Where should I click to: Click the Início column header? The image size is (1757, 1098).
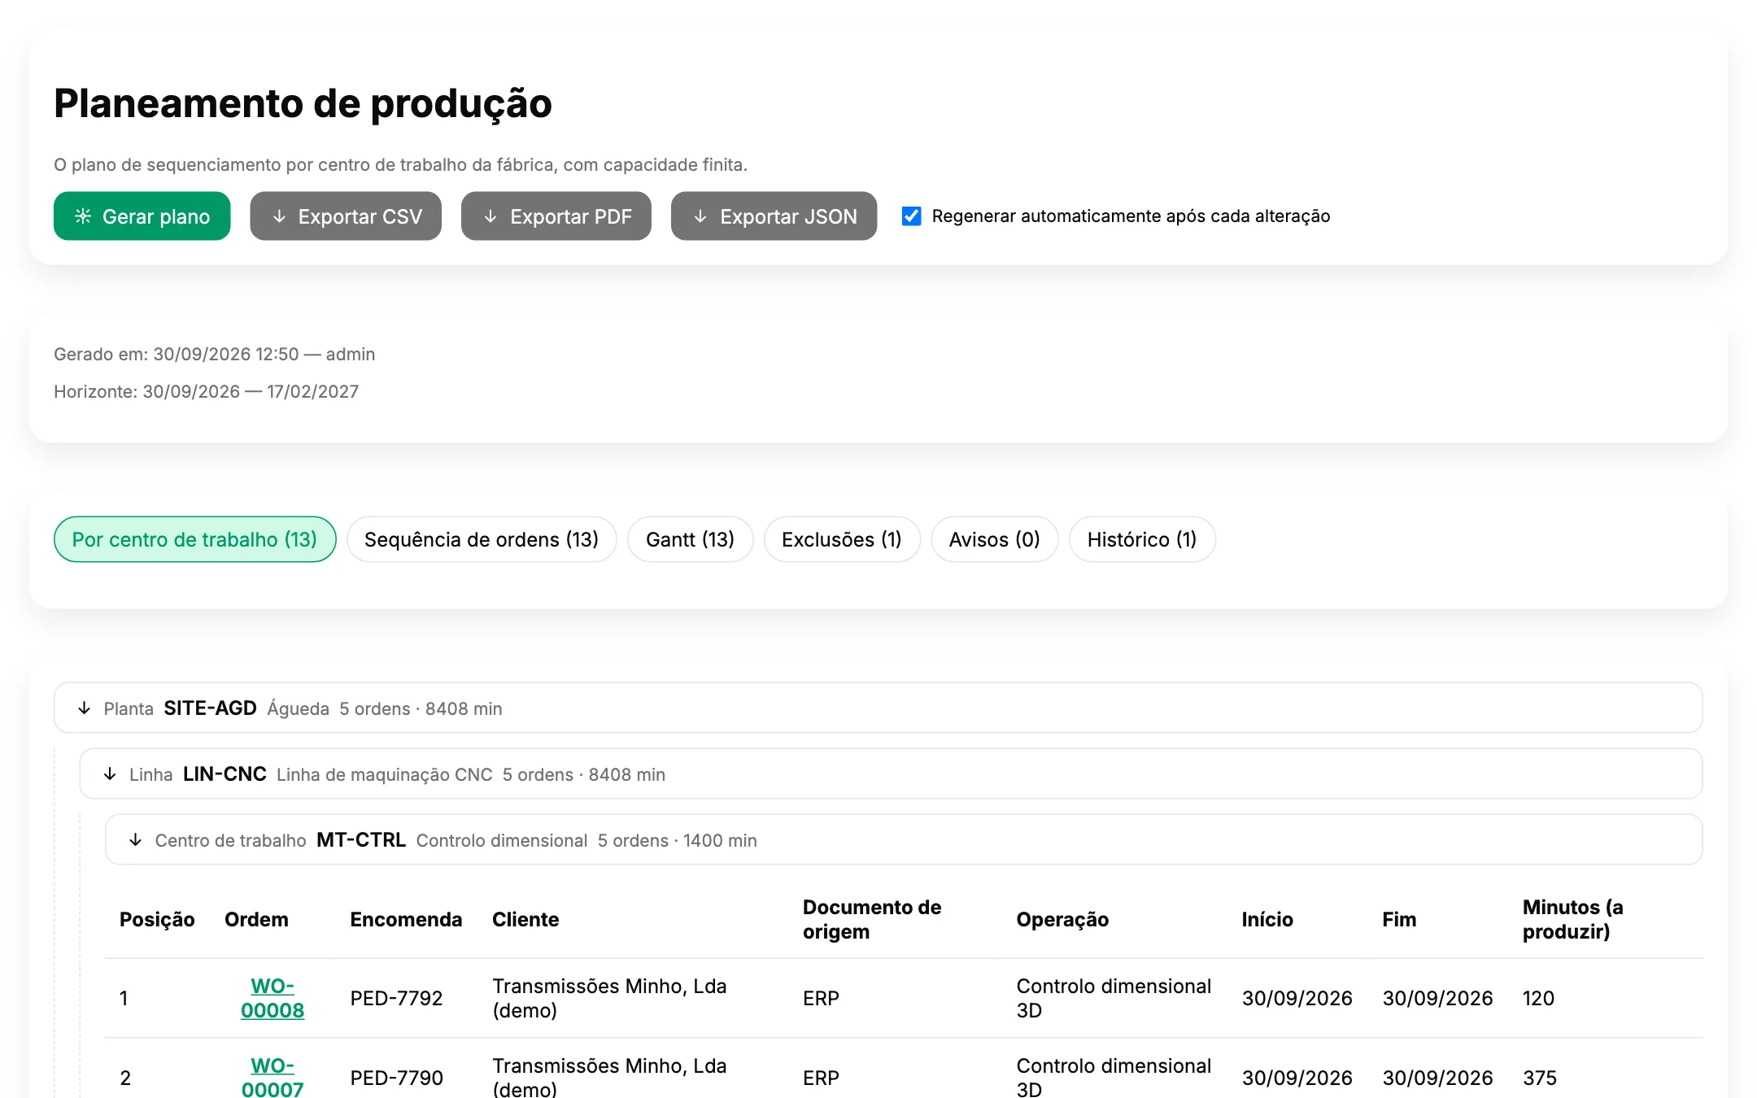1267,920
